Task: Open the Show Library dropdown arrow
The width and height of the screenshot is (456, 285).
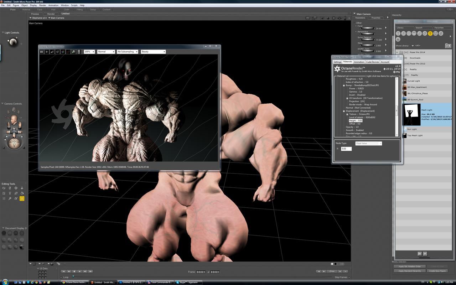Action: 413,46
